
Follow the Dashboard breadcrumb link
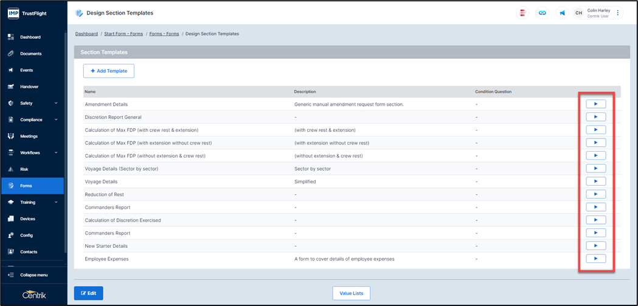tap(86, 34)
